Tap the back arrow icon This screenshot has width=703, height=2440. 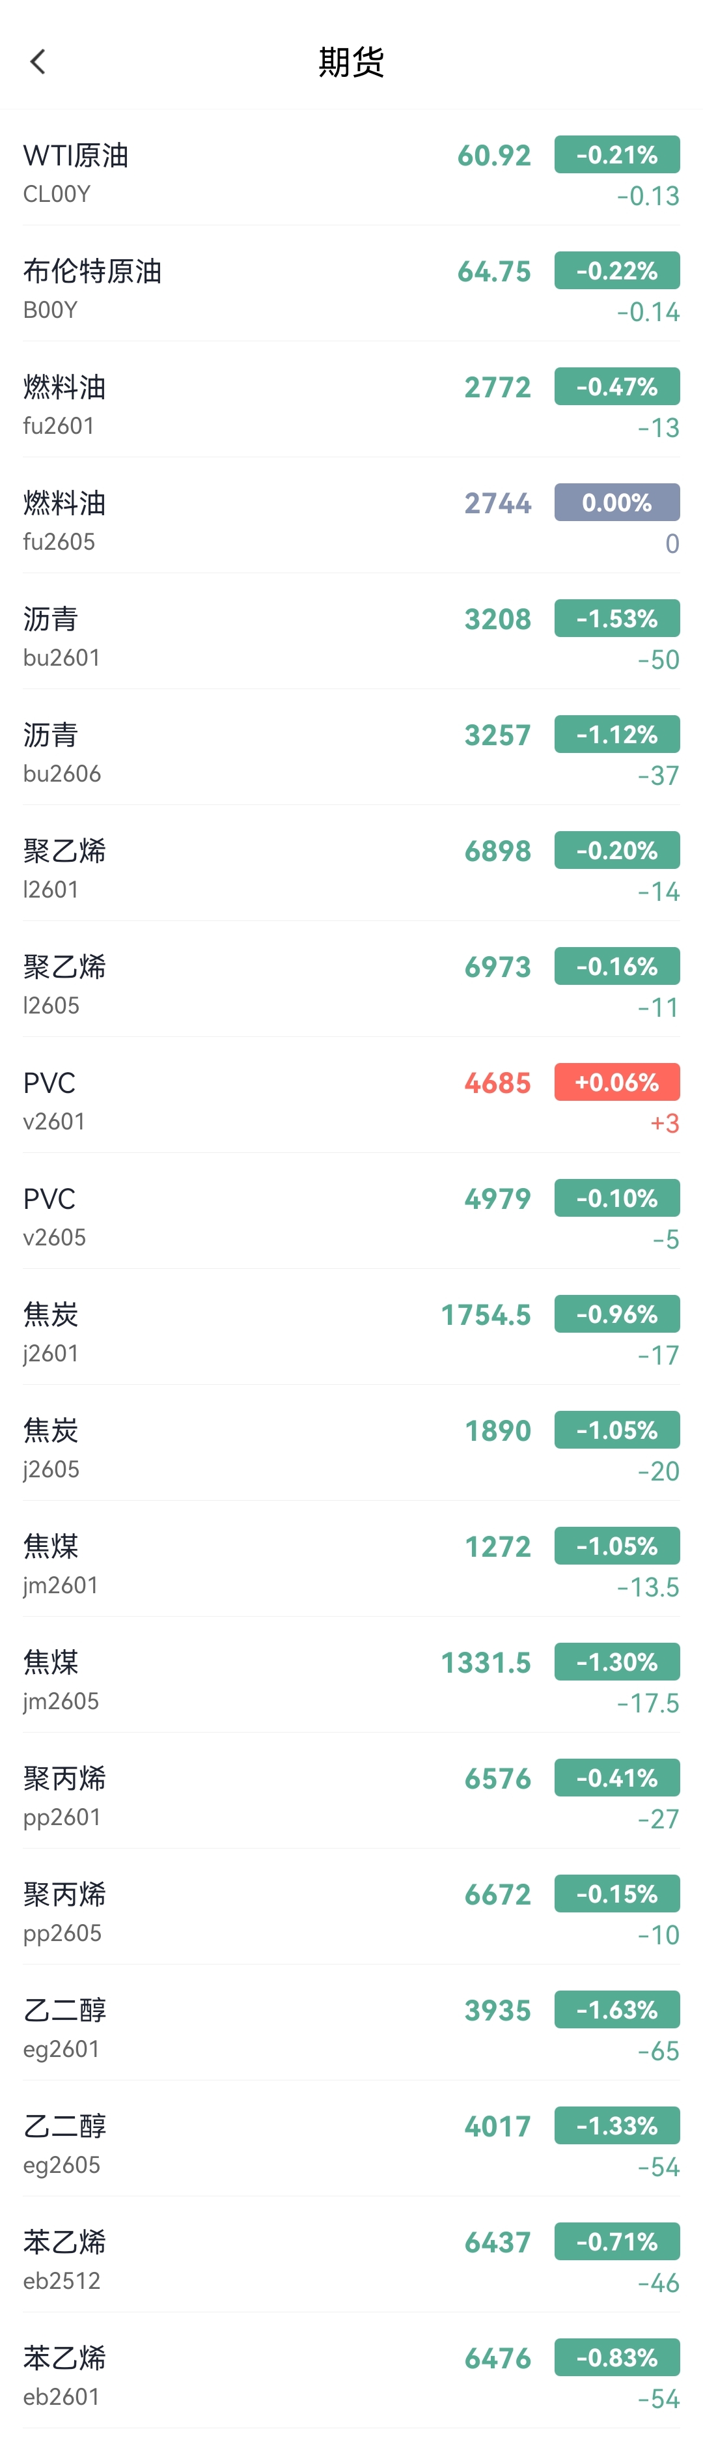coord(38,63)
